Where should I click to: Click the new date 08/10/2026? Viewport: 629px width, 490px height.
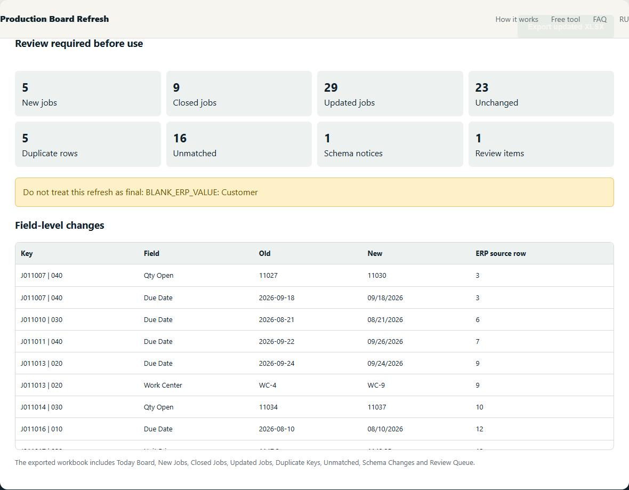coord(385,429)
